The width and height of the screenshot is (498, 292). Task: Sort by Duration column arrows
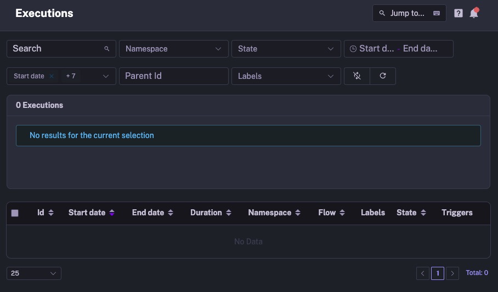point(229,213)
